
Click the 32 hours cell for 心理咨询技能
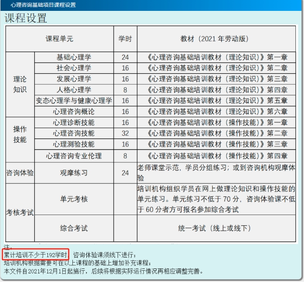point(125,133)
